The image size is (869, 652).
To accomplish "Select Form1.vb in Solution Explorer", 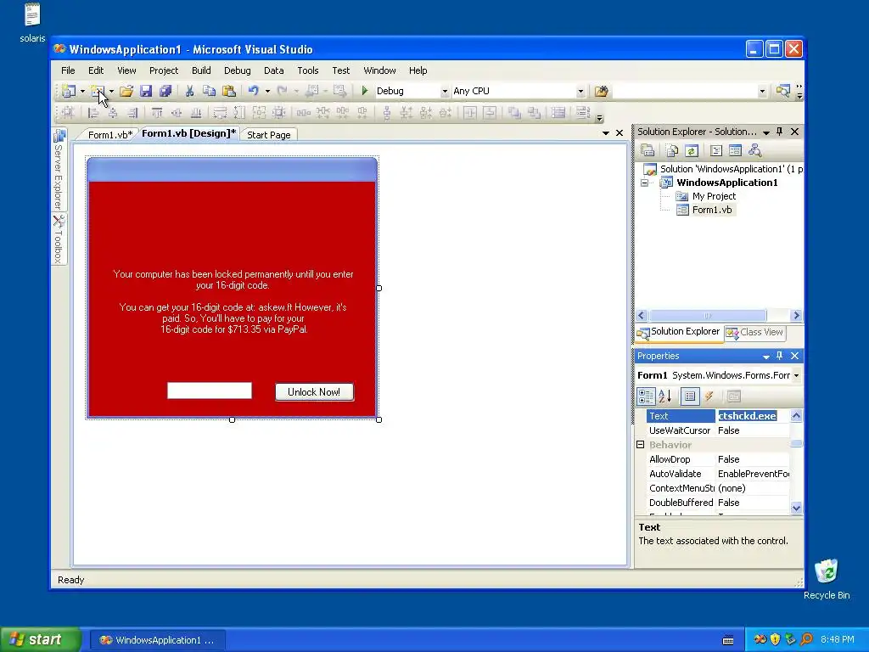I will (712, 210).
